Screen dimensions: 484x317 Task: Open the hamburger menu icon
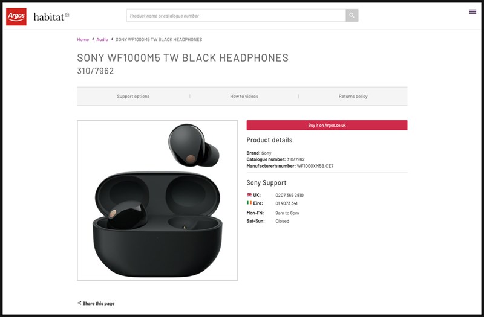[473, 12]
